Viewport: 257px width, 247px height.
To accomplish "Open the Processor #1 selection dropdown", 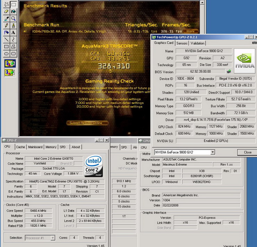I will click(53, 238).
